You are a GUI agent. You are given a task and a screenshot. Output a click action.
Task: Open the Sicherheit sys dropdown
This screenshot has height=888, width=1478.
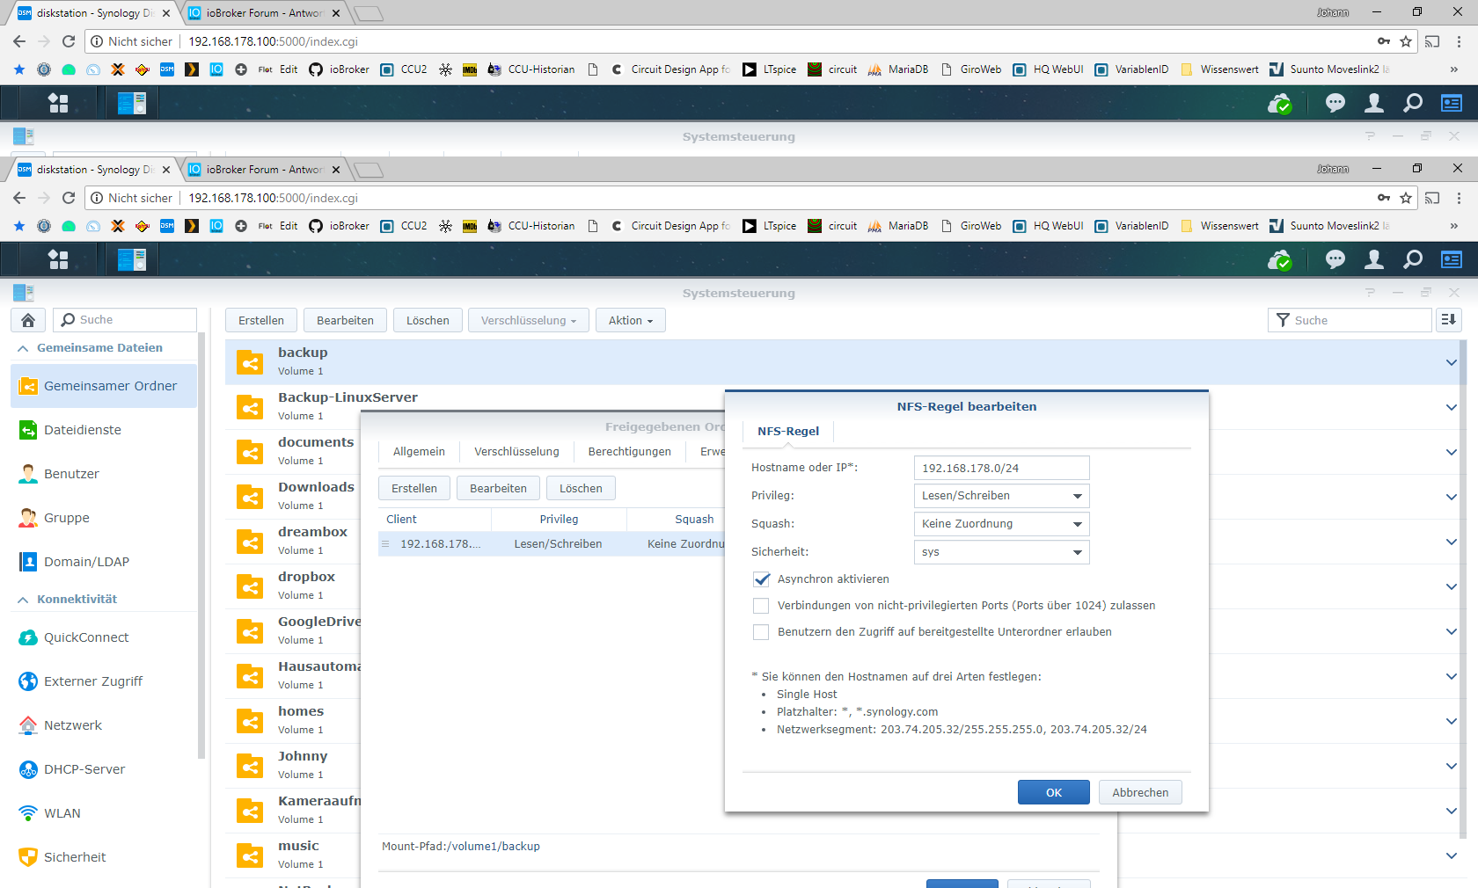(1001, 552)
